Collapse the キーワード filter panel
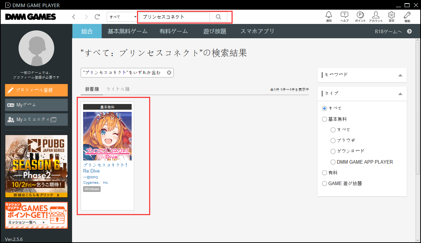 tap(400, 75)
